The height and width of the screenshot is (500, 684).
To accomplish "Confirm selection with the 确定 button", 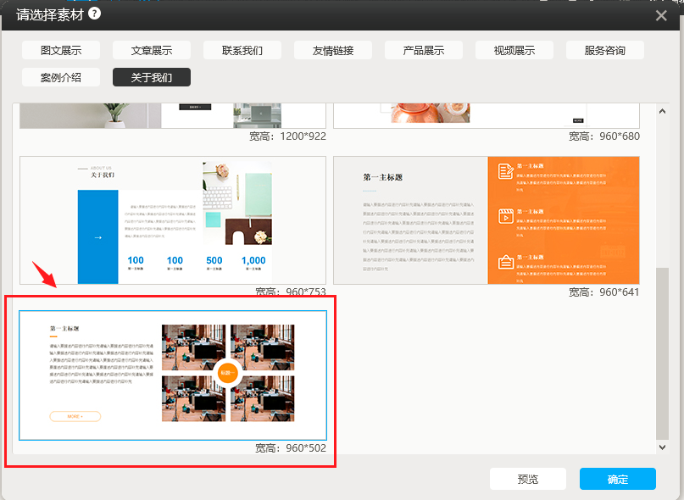I will (x=617, y=479).
